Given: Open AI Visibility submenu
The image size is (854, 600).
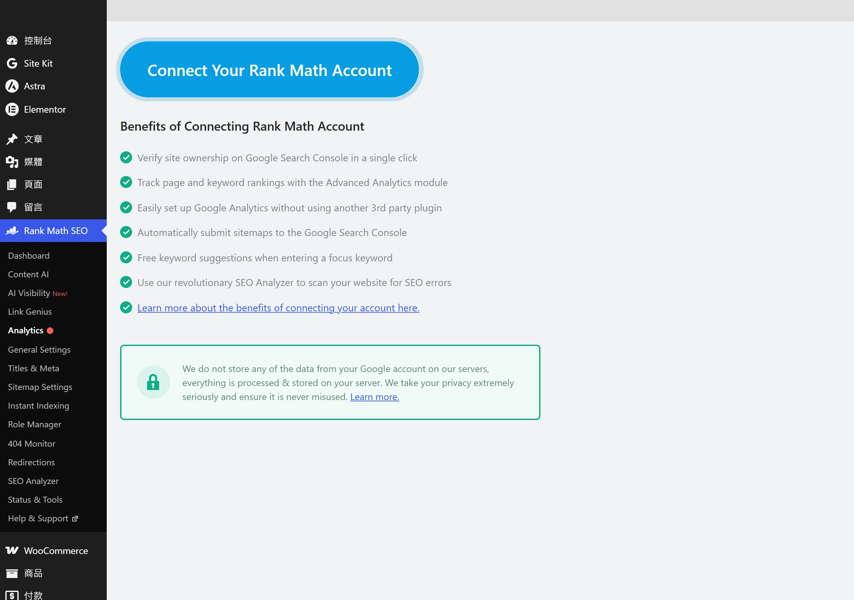Looking at the screenshot, I should point(29,293).
